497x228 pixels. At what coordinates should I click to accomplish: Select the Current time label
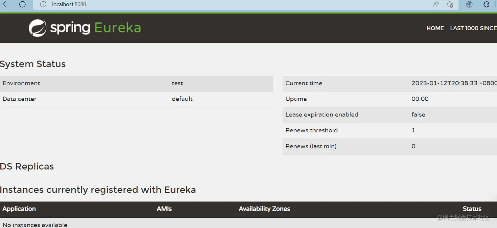(x=304, y=83)
